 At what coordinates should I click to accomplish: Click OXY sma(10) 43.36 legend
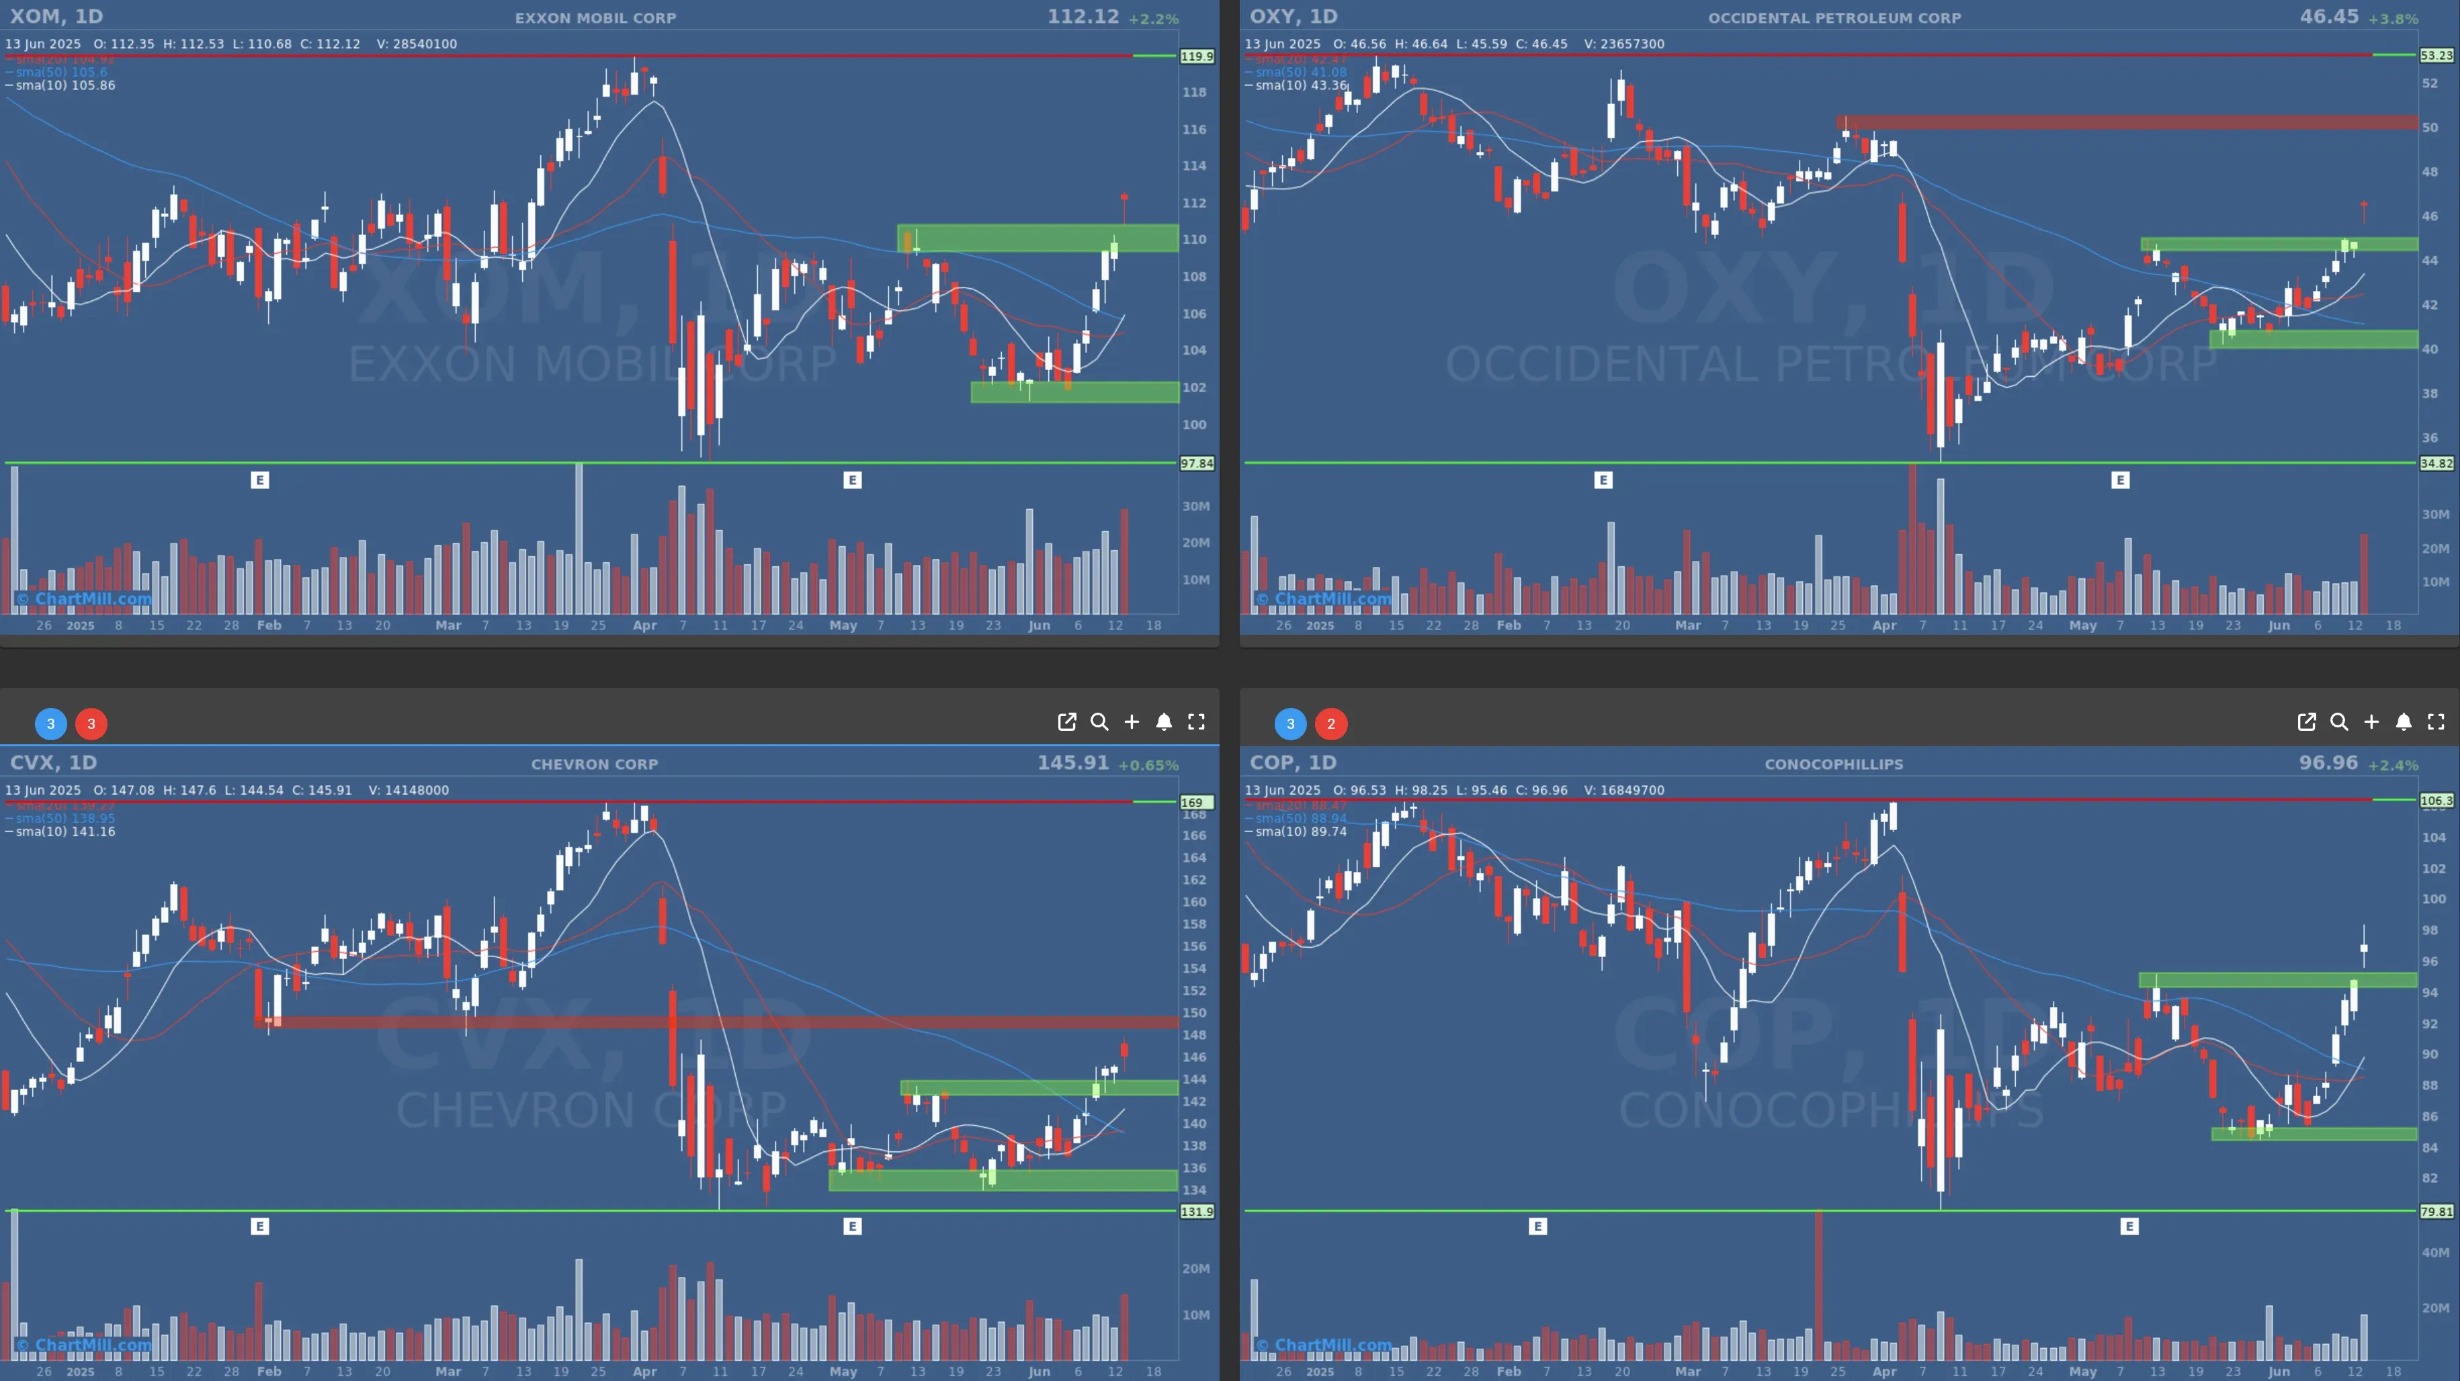pos(1296,85)
